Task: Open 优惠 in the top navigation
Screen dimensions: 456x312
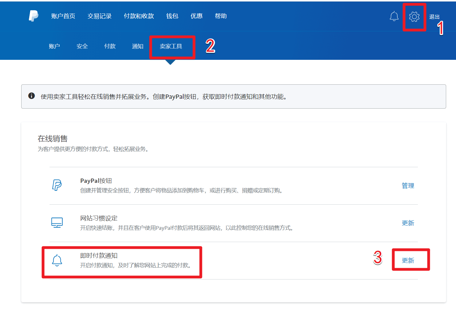Action: coord(196,16)
